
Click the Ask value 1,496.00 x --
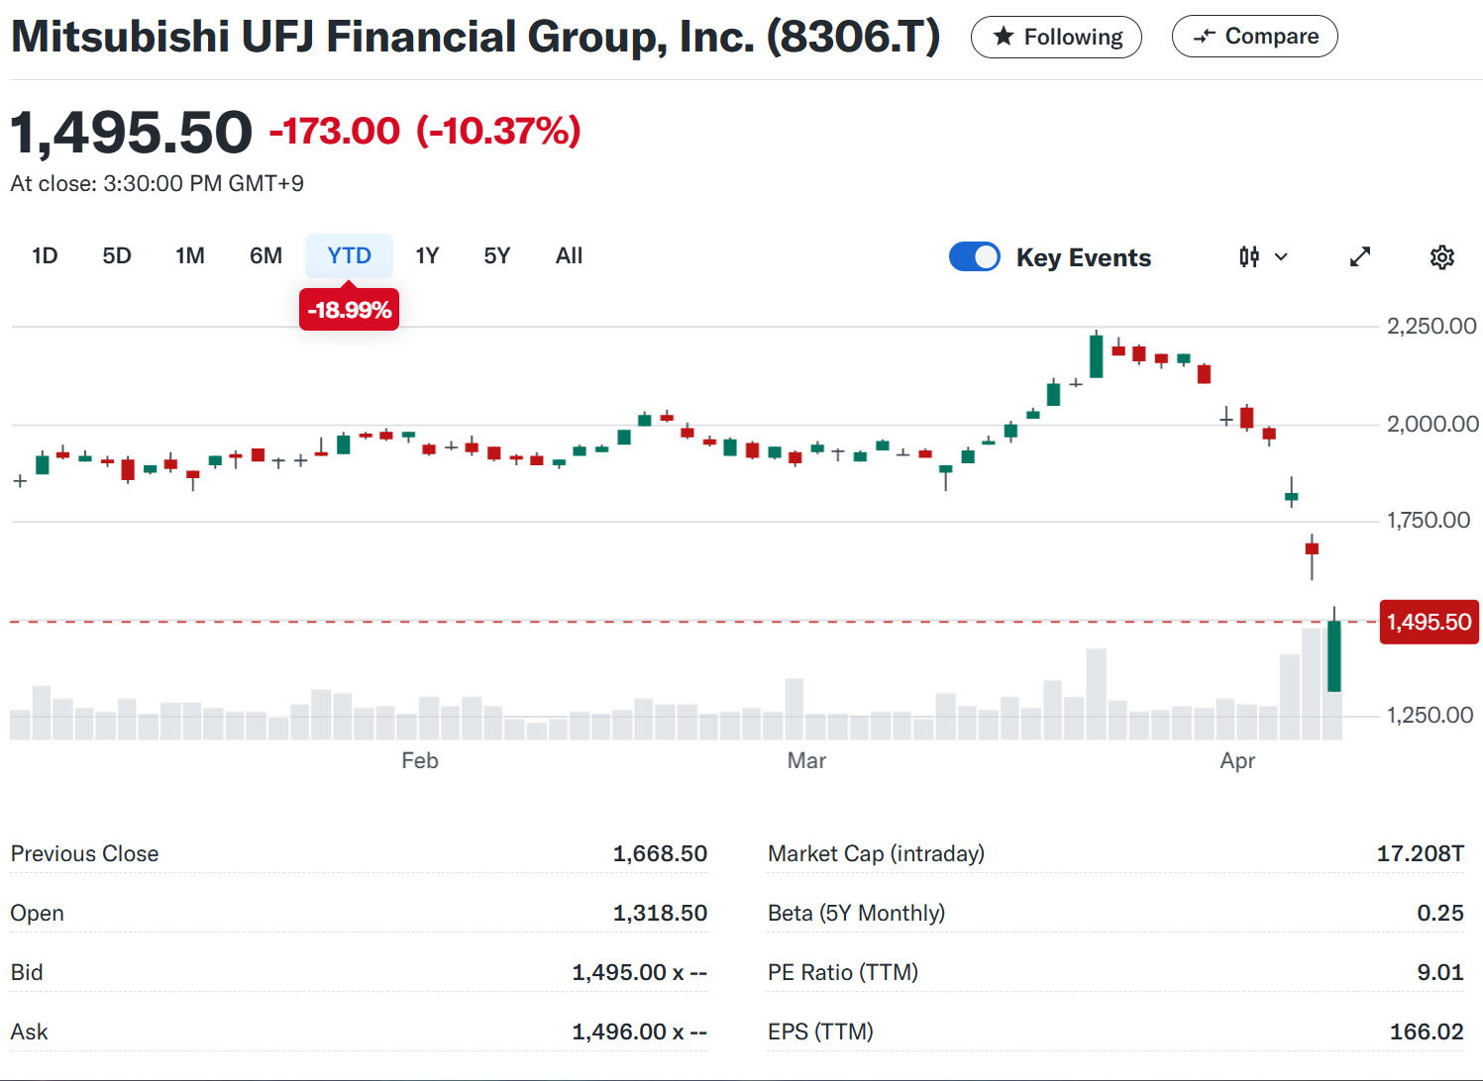[640, 1032]
